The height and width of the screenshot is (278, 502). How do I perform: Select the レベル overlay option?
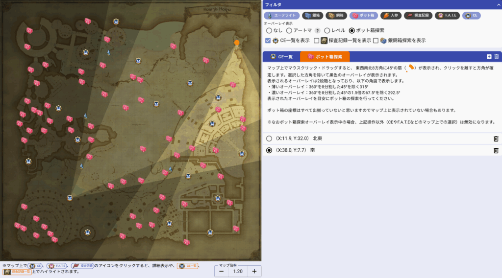click(x=327, y=31)
